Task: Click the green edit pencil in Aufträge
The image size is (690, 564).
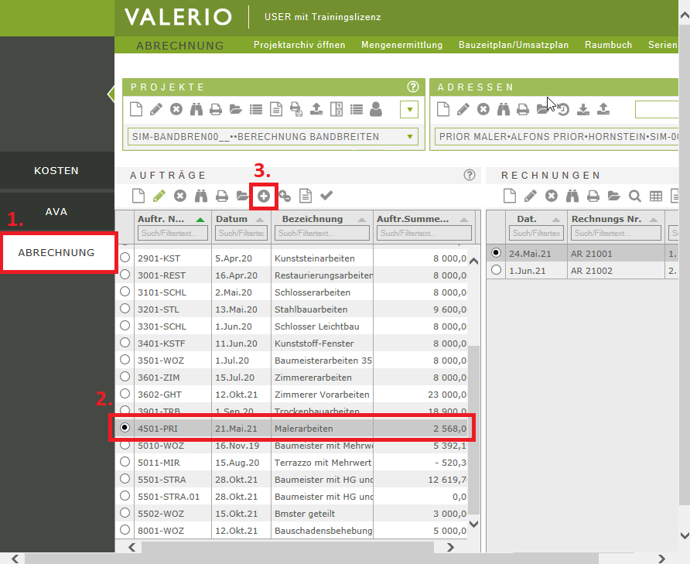Action: click(159, 197)
